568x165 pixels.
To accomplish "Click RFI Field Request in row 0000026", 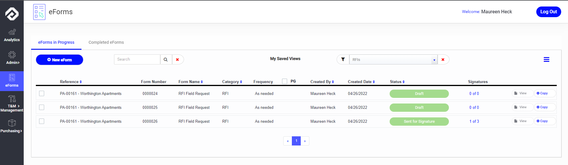I will click(x=194, y=121).
